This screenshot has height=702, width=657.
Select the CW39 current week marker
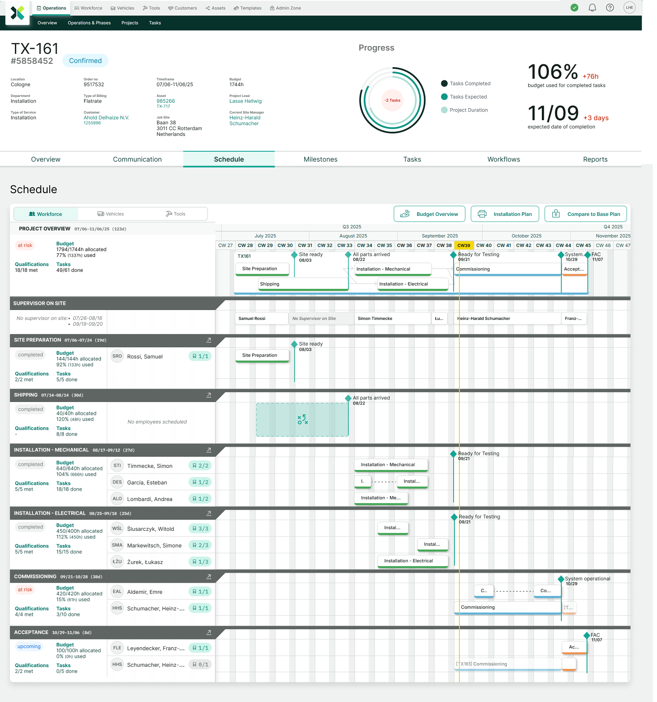click(464, 245)
